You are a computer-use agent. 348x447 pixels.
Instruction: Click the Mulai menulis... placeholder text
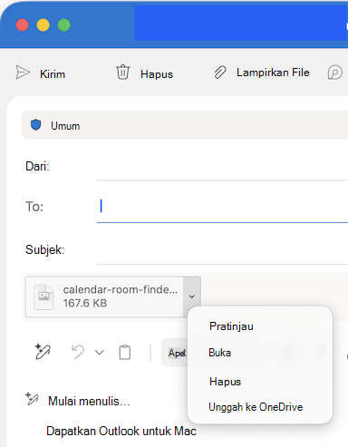pyautogui.click(x=89, y=402)
